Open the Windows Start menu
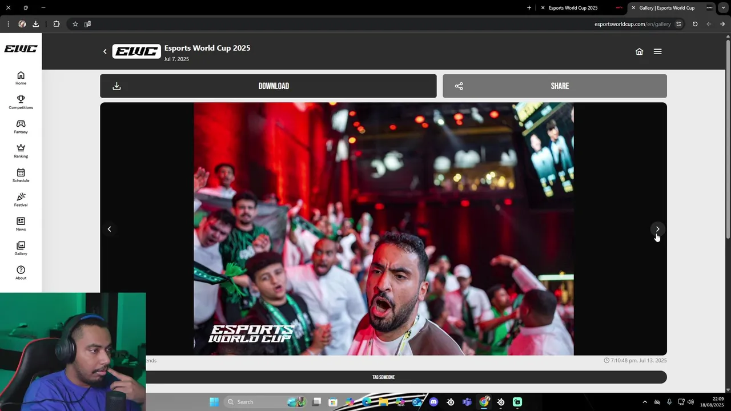The width and height of the screenshot is (731, 411). pyautogui.click(x=214, y=402)
